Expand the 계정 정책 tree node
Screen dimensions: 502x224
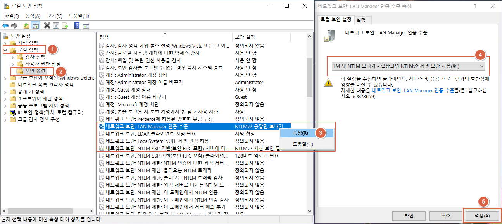tap(5, 43)
